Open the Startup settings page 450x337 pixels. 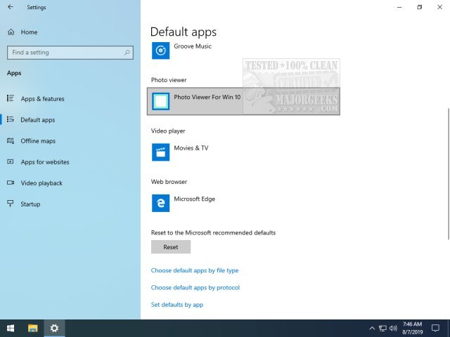tap(30, 204)
